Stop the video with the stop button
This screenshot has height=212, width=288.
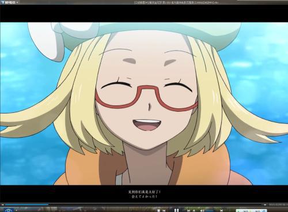[x=158, y=211]
